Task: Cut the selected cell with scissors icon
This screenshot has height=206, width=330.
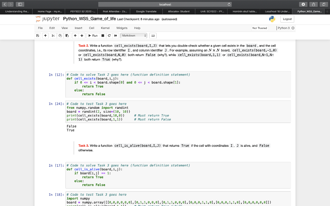Action: click(x=53, y=35)
